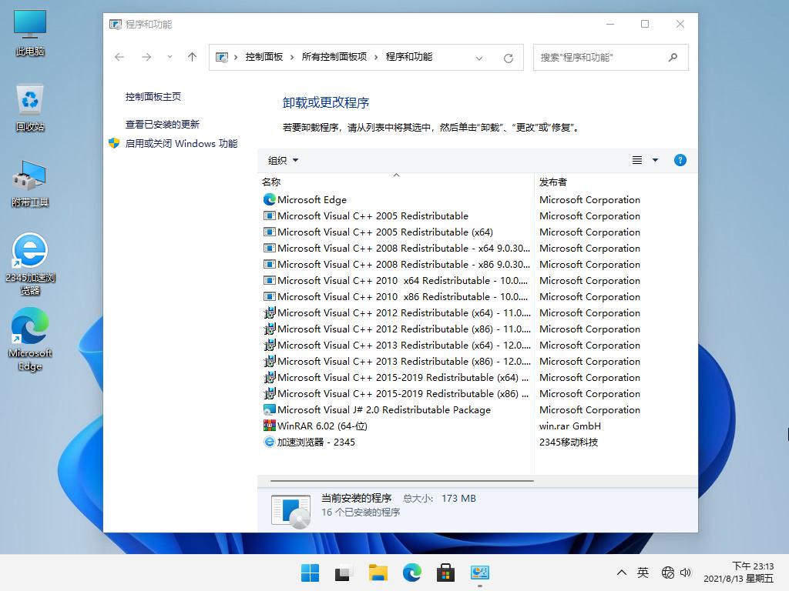
Task: Open 启用或关闭 Windows 功能 link
Action: (181, 144)
